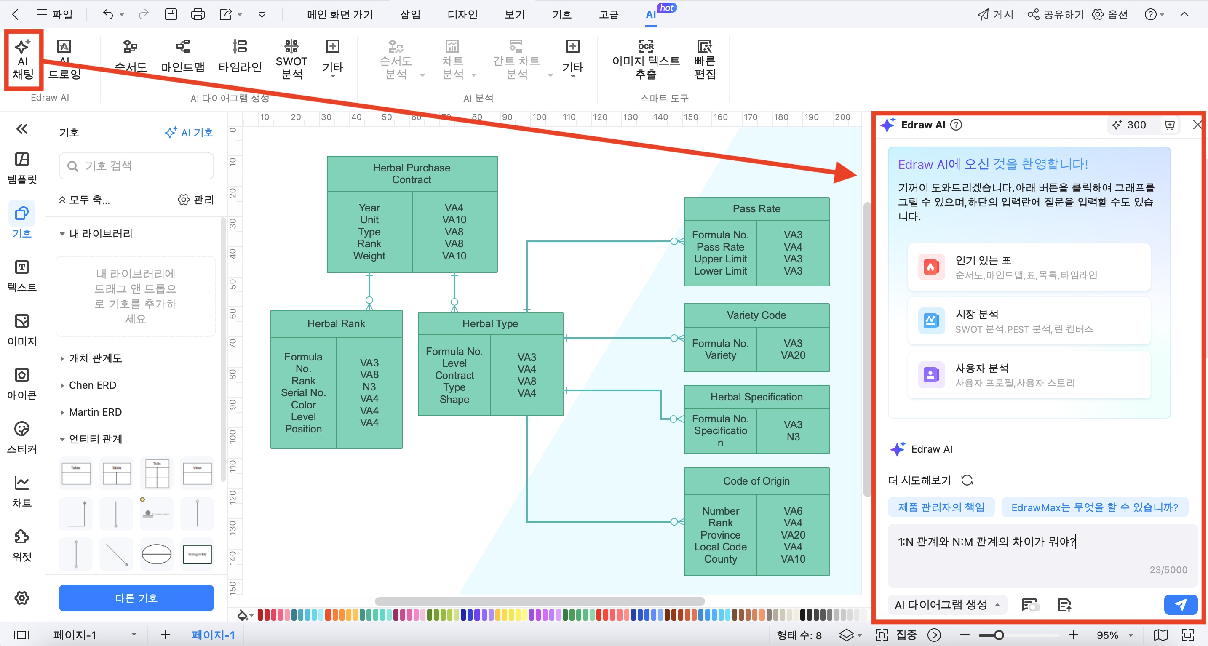The image size is (1208, 646).
Task: Toggle the fit-to-page view icon
Action: tap(1187, 635)
